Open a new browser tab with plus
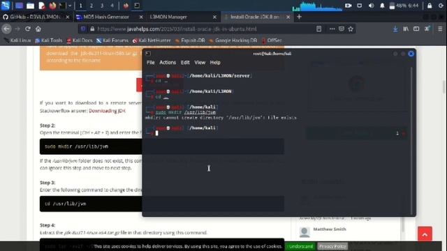The height and width of the screenshot is (251, 447). click(x=299, y=17)
